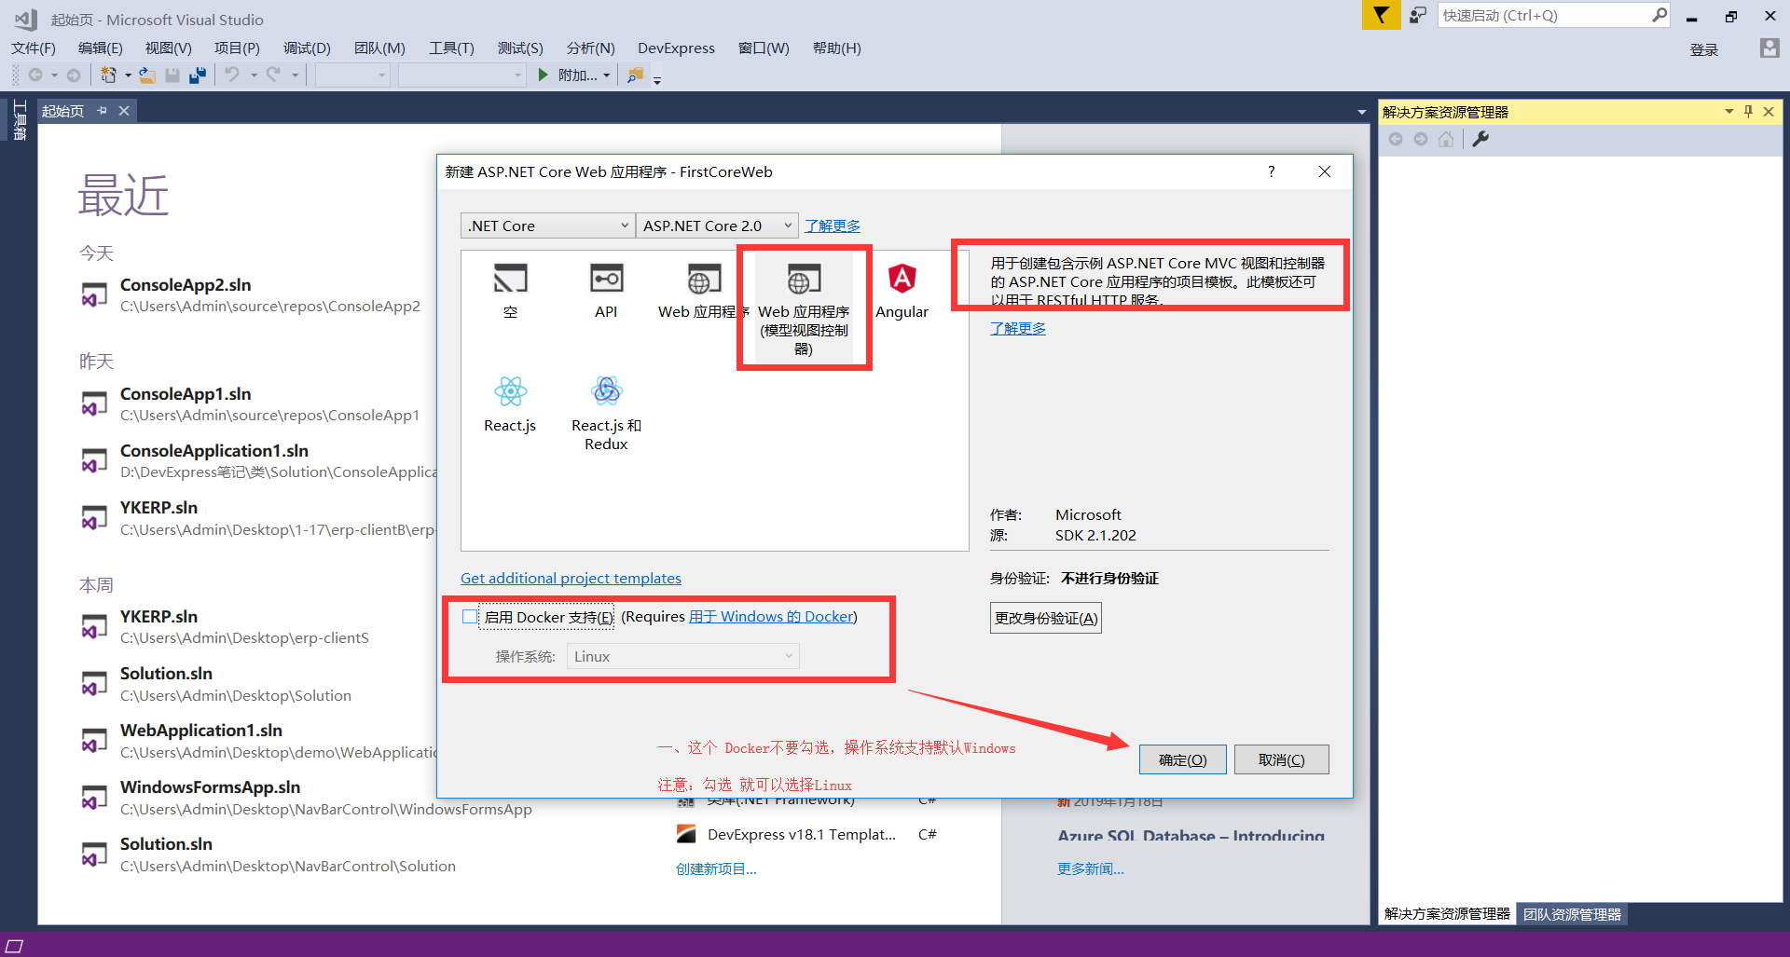1790x957 pixels.
Task: Click the 创建新项目... link on start page
Action: click(x=716, y=868)
